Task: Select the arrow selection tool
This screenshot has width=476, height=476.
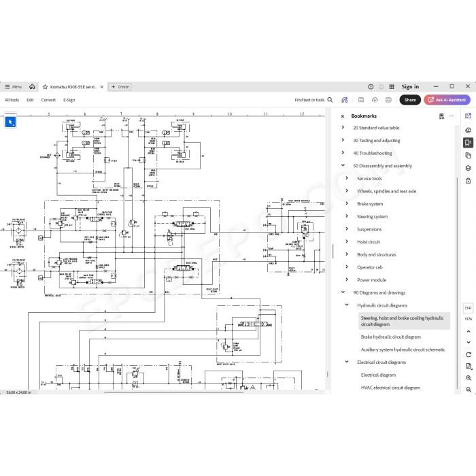Action: click(x=11, y=122)
